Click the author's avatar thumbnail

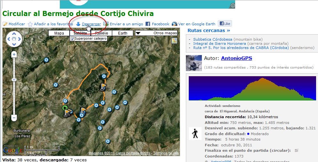tap(194, 63)
